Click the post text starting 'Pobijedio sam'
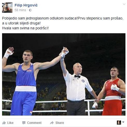 click(x=63, y=23)
